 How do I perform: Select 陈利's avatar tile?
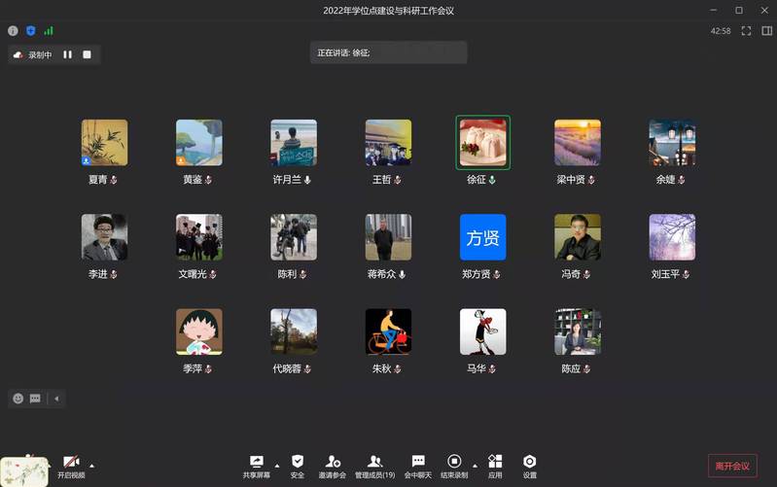pos(294,237)
